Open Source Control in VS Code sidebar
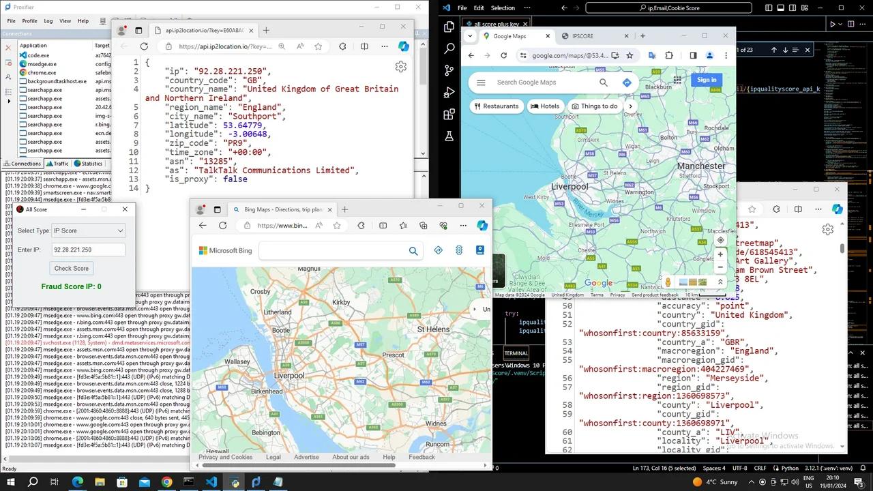This screenshot has width=873, height=491. pyautogui.click(x=449, y=70)
